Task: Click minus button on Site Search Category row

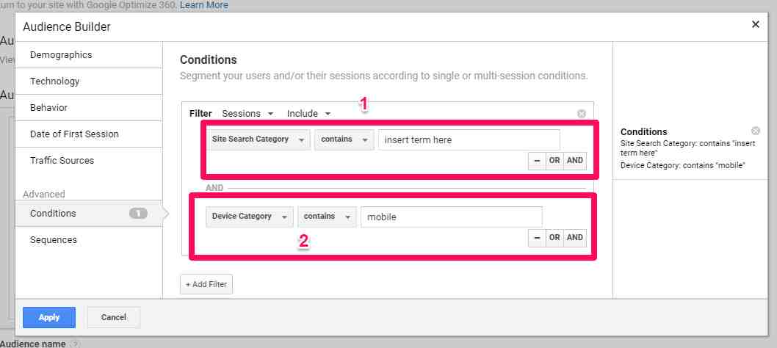Action: 537,161
